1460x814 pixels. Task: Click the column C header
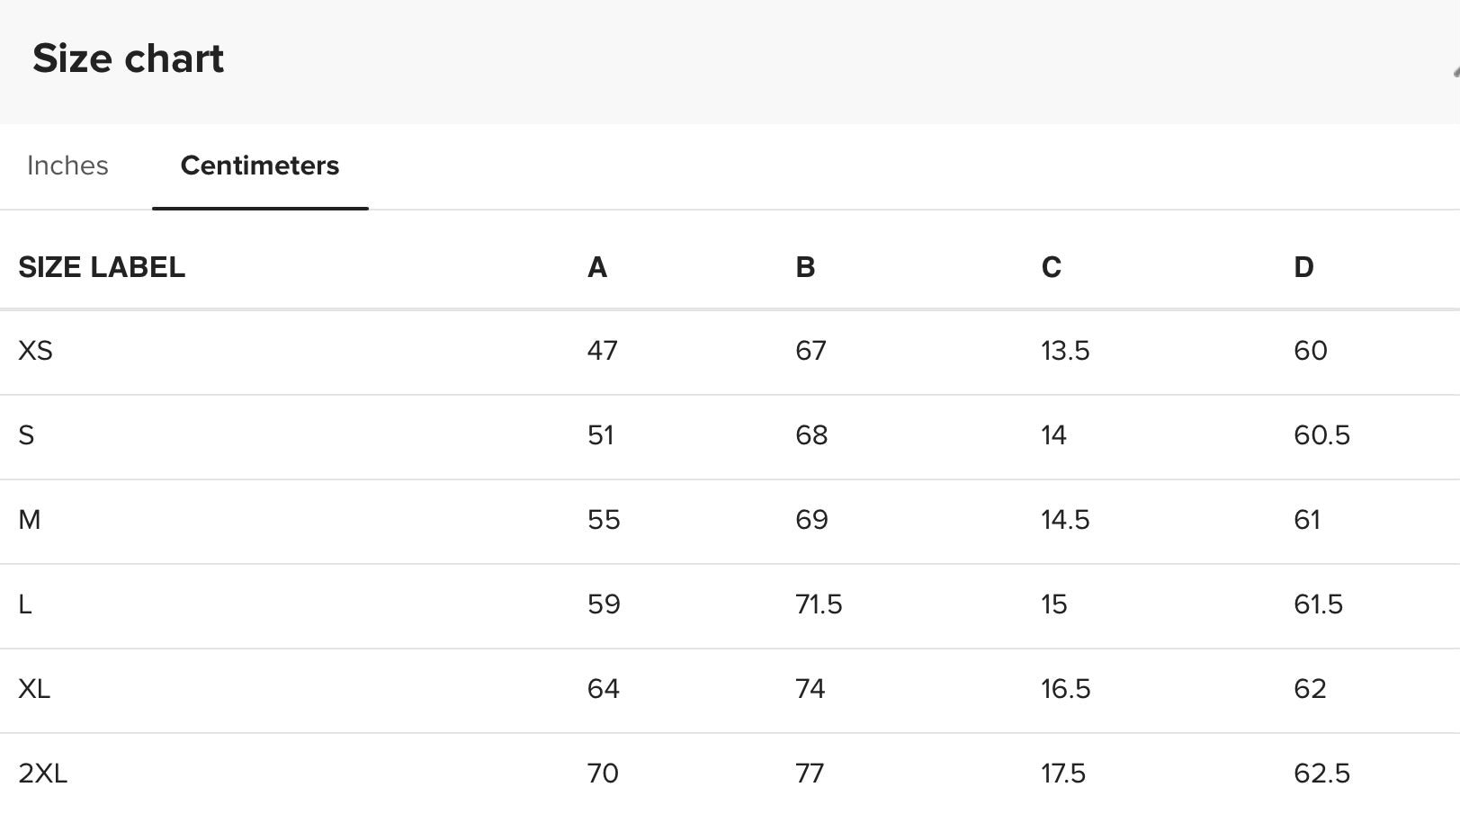(x=1052, y=267)
